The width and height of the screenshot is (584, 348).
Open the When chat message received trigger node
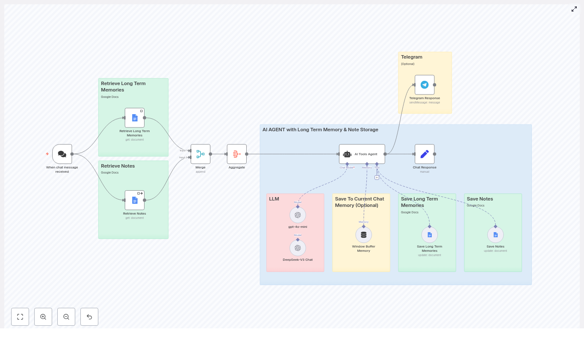click(62, 154)
